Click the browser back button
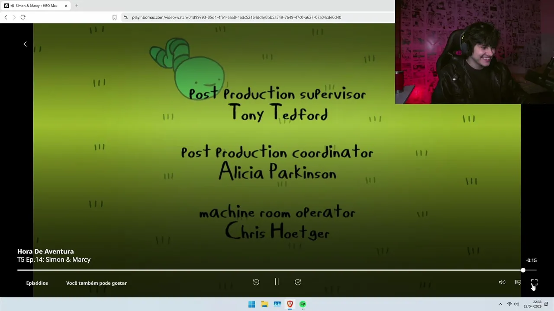The width and height of the screenshot is (554, 311). (x=6, y=17)
